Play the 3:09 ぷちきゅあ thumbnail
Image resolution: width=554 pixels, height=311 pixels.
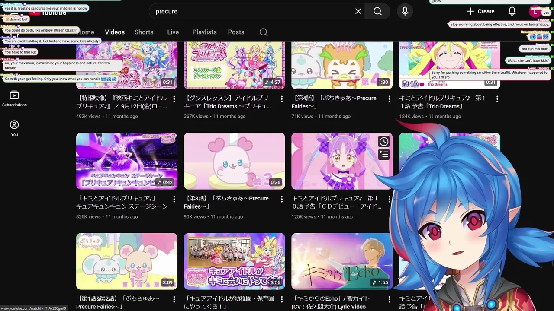tap(127, 261)
